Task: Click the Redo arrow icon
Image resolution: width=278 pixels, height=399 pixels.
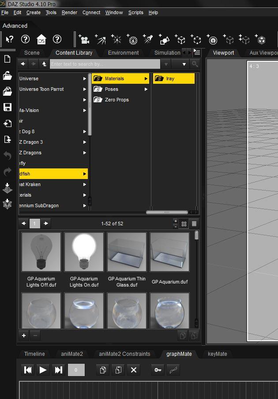Action: [x=8, y=172]
